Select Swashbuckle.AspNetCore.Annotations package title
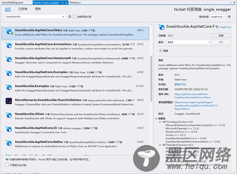 [x=43, y=44]
